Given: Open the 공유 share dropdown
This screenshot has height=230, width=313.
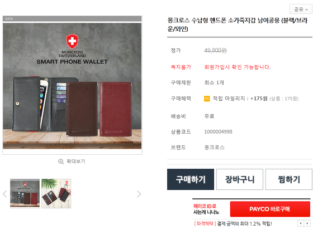Looking at the screenshot, I should point(301,9).
